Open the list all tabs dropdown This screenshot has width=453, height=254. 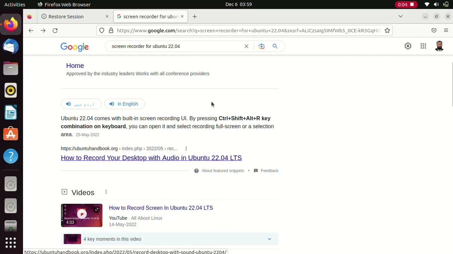coord(401,17)
